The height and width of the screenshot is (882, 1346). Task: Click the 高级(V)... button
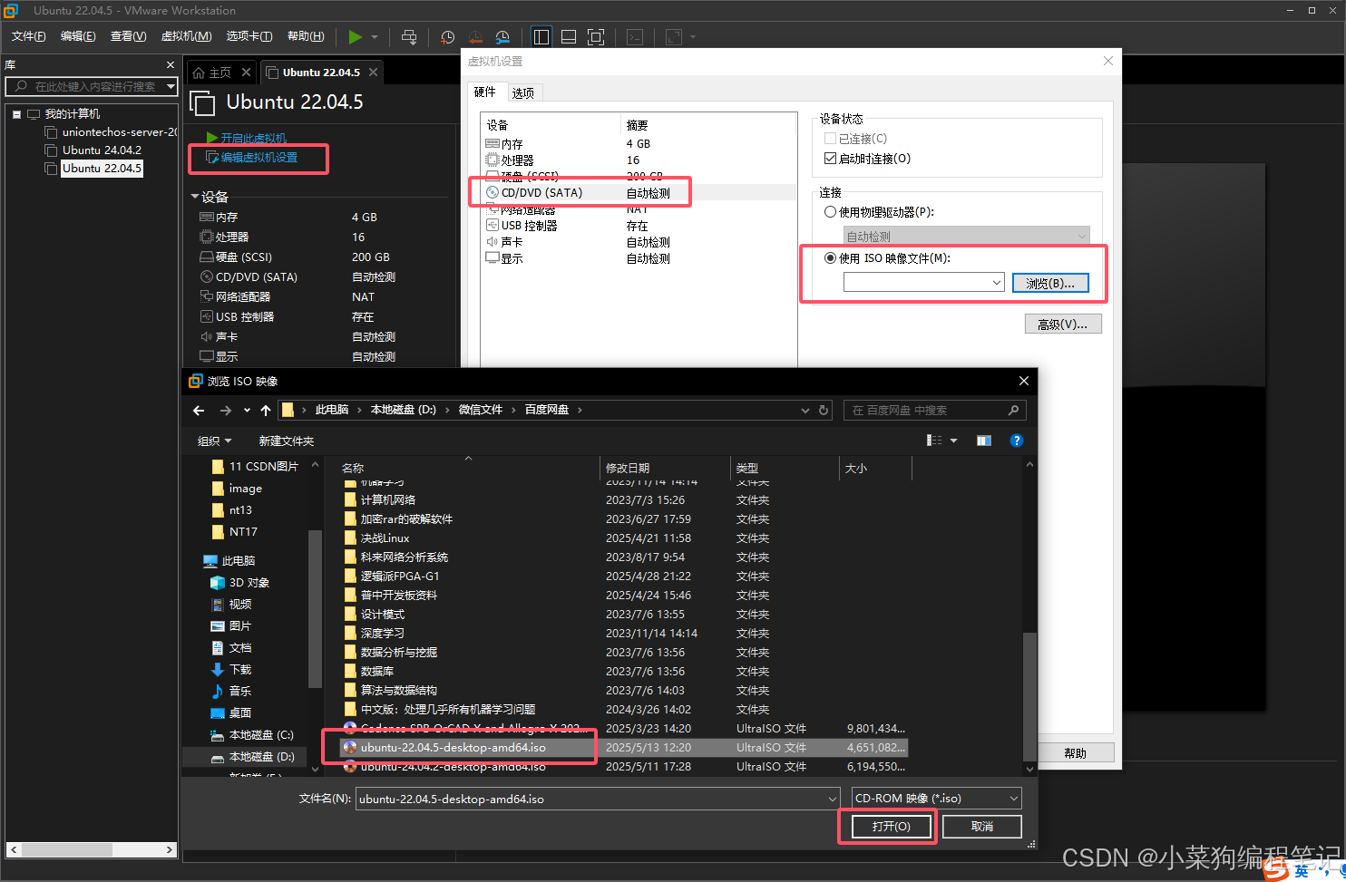(1063, 325)
